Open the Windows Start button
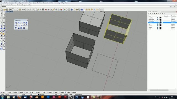 tap(2, 97)
